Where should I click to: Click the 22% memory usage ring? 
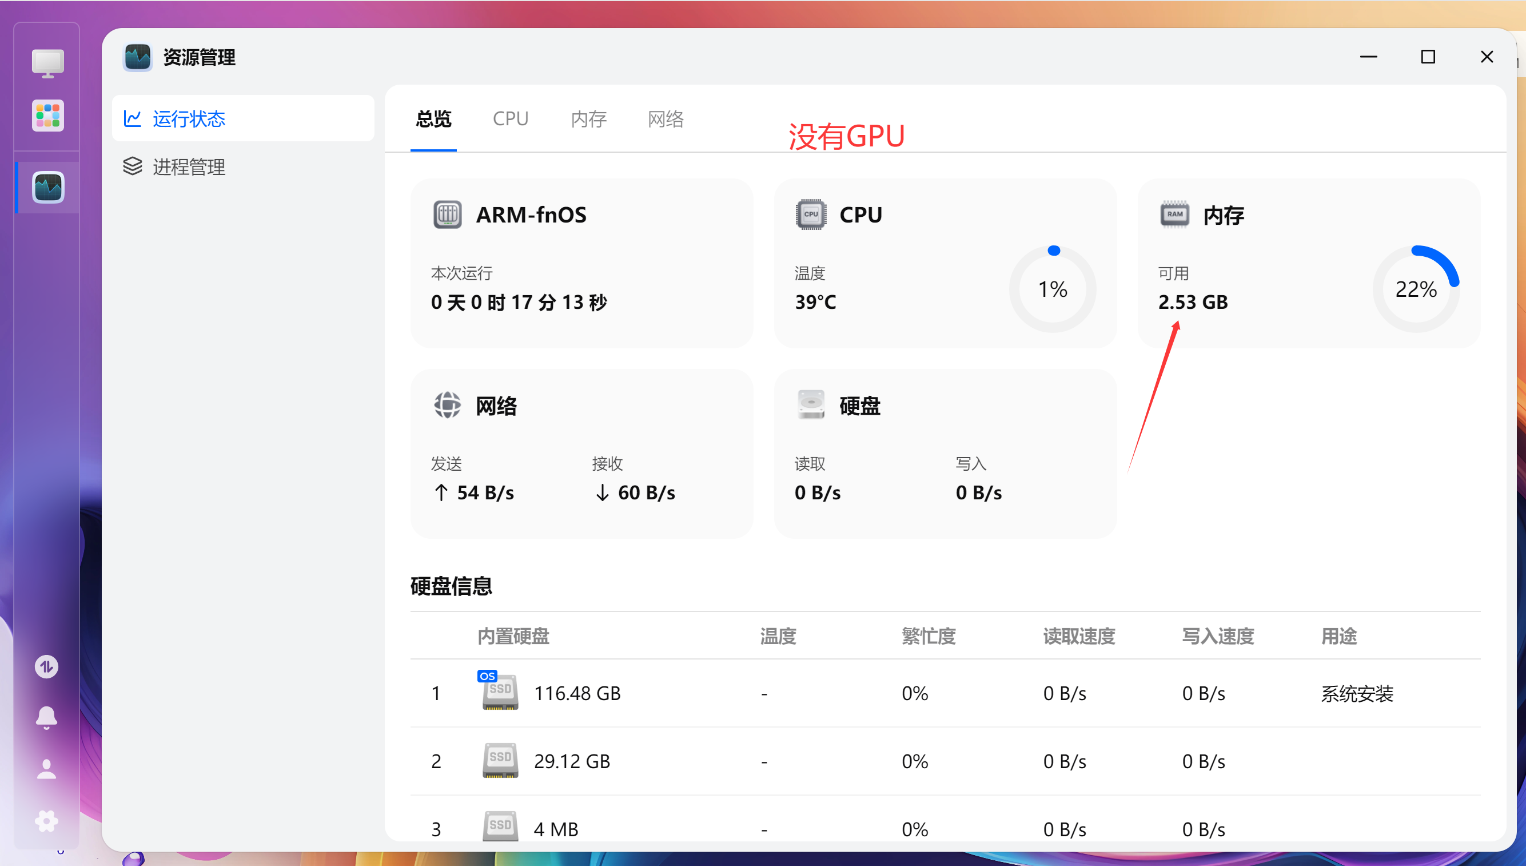click(x=1416, y=289)
